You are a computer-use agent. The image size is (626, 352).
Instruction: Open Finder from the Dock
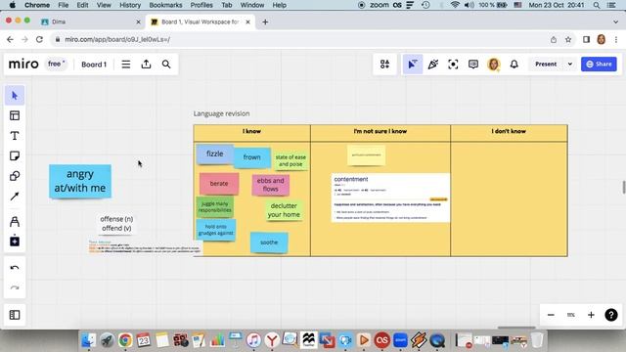[89, 340]
